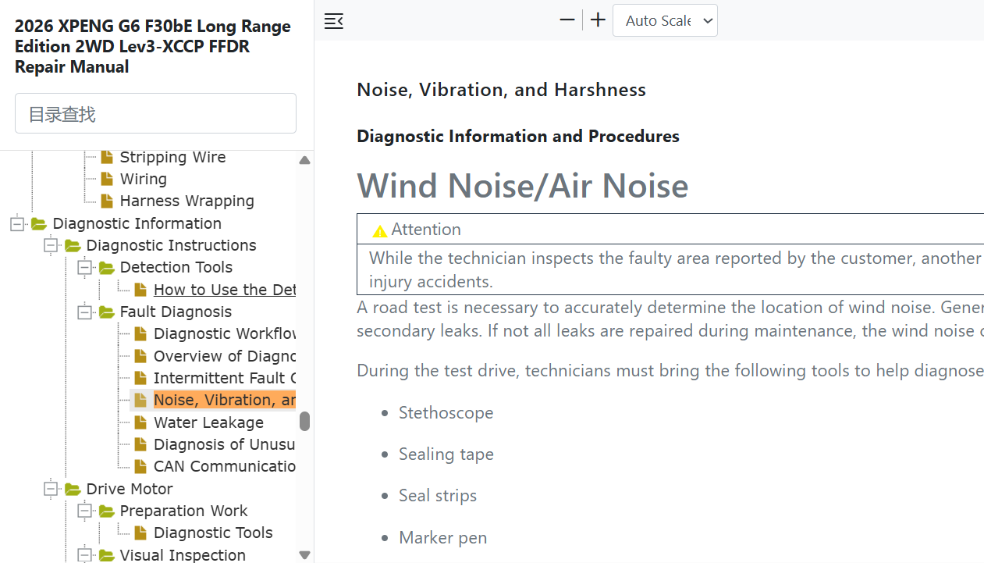The width and height of the screenshot is (984, 563).
Task: Click the Sealing tape list item
Action: 446,454
